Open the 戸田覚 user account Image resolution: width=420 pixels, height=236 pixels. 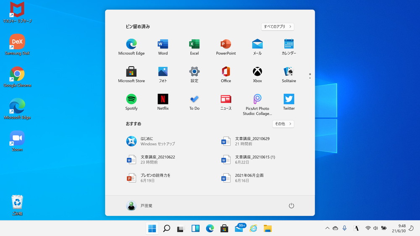[139, 205]
